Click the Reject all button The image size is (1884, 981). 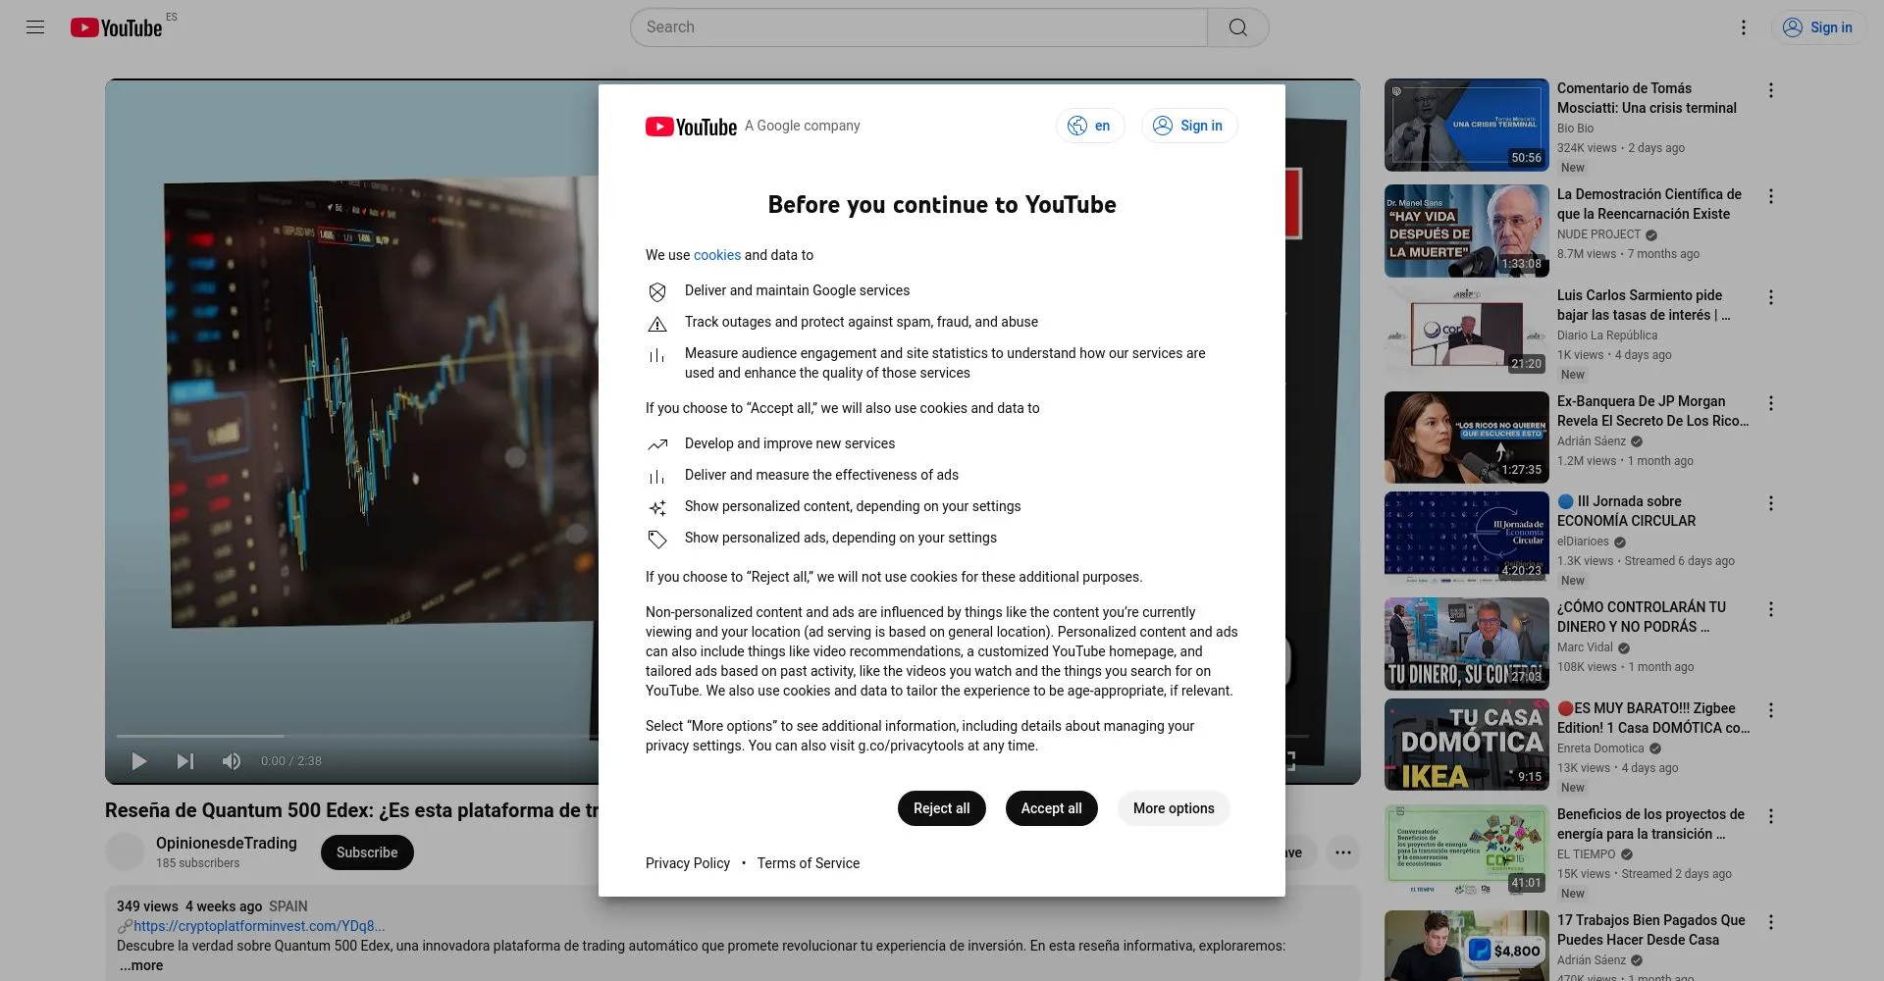pos(941,808)
